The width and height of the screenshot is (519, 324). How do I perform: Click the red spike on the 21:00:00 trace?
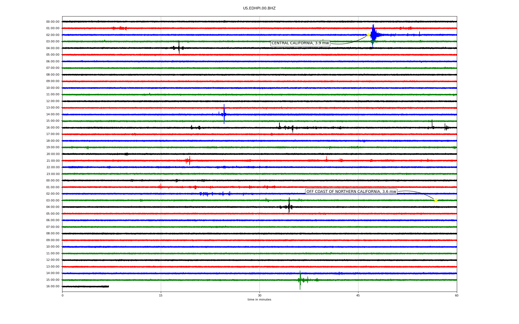(189, 160)
